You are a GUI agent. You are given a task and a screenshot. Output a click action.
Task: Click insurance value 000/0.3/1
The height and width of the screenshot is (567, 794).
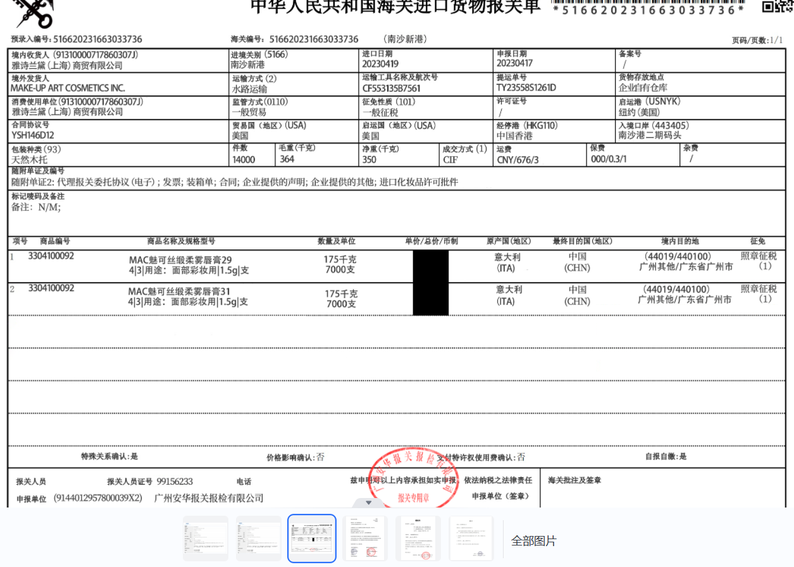[609, 160]
